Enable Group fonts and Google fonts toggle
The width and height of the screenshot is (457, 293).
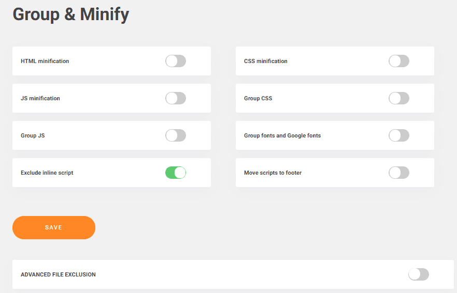pyautogui.click(x=398, y=135)
